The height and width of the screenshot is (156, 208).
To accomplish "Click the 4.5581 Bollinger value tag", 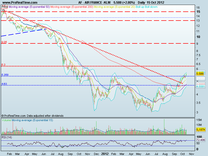I will click(200, 86).
